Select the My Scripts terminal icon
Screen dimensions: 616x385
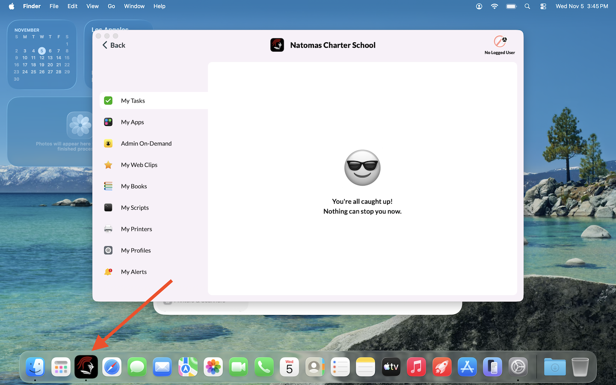[108, 207]
